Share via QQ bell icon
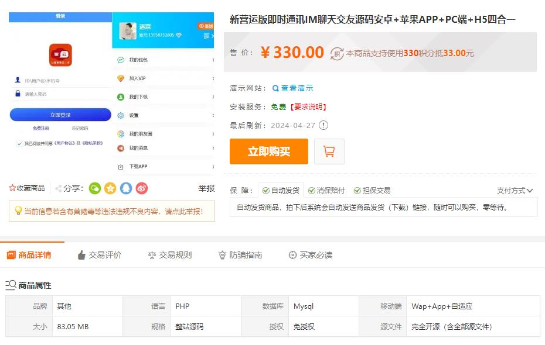 (126, 188)
